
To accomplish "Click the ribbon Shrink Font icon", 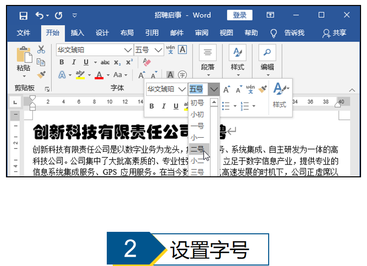I will [x=154, y=75].
